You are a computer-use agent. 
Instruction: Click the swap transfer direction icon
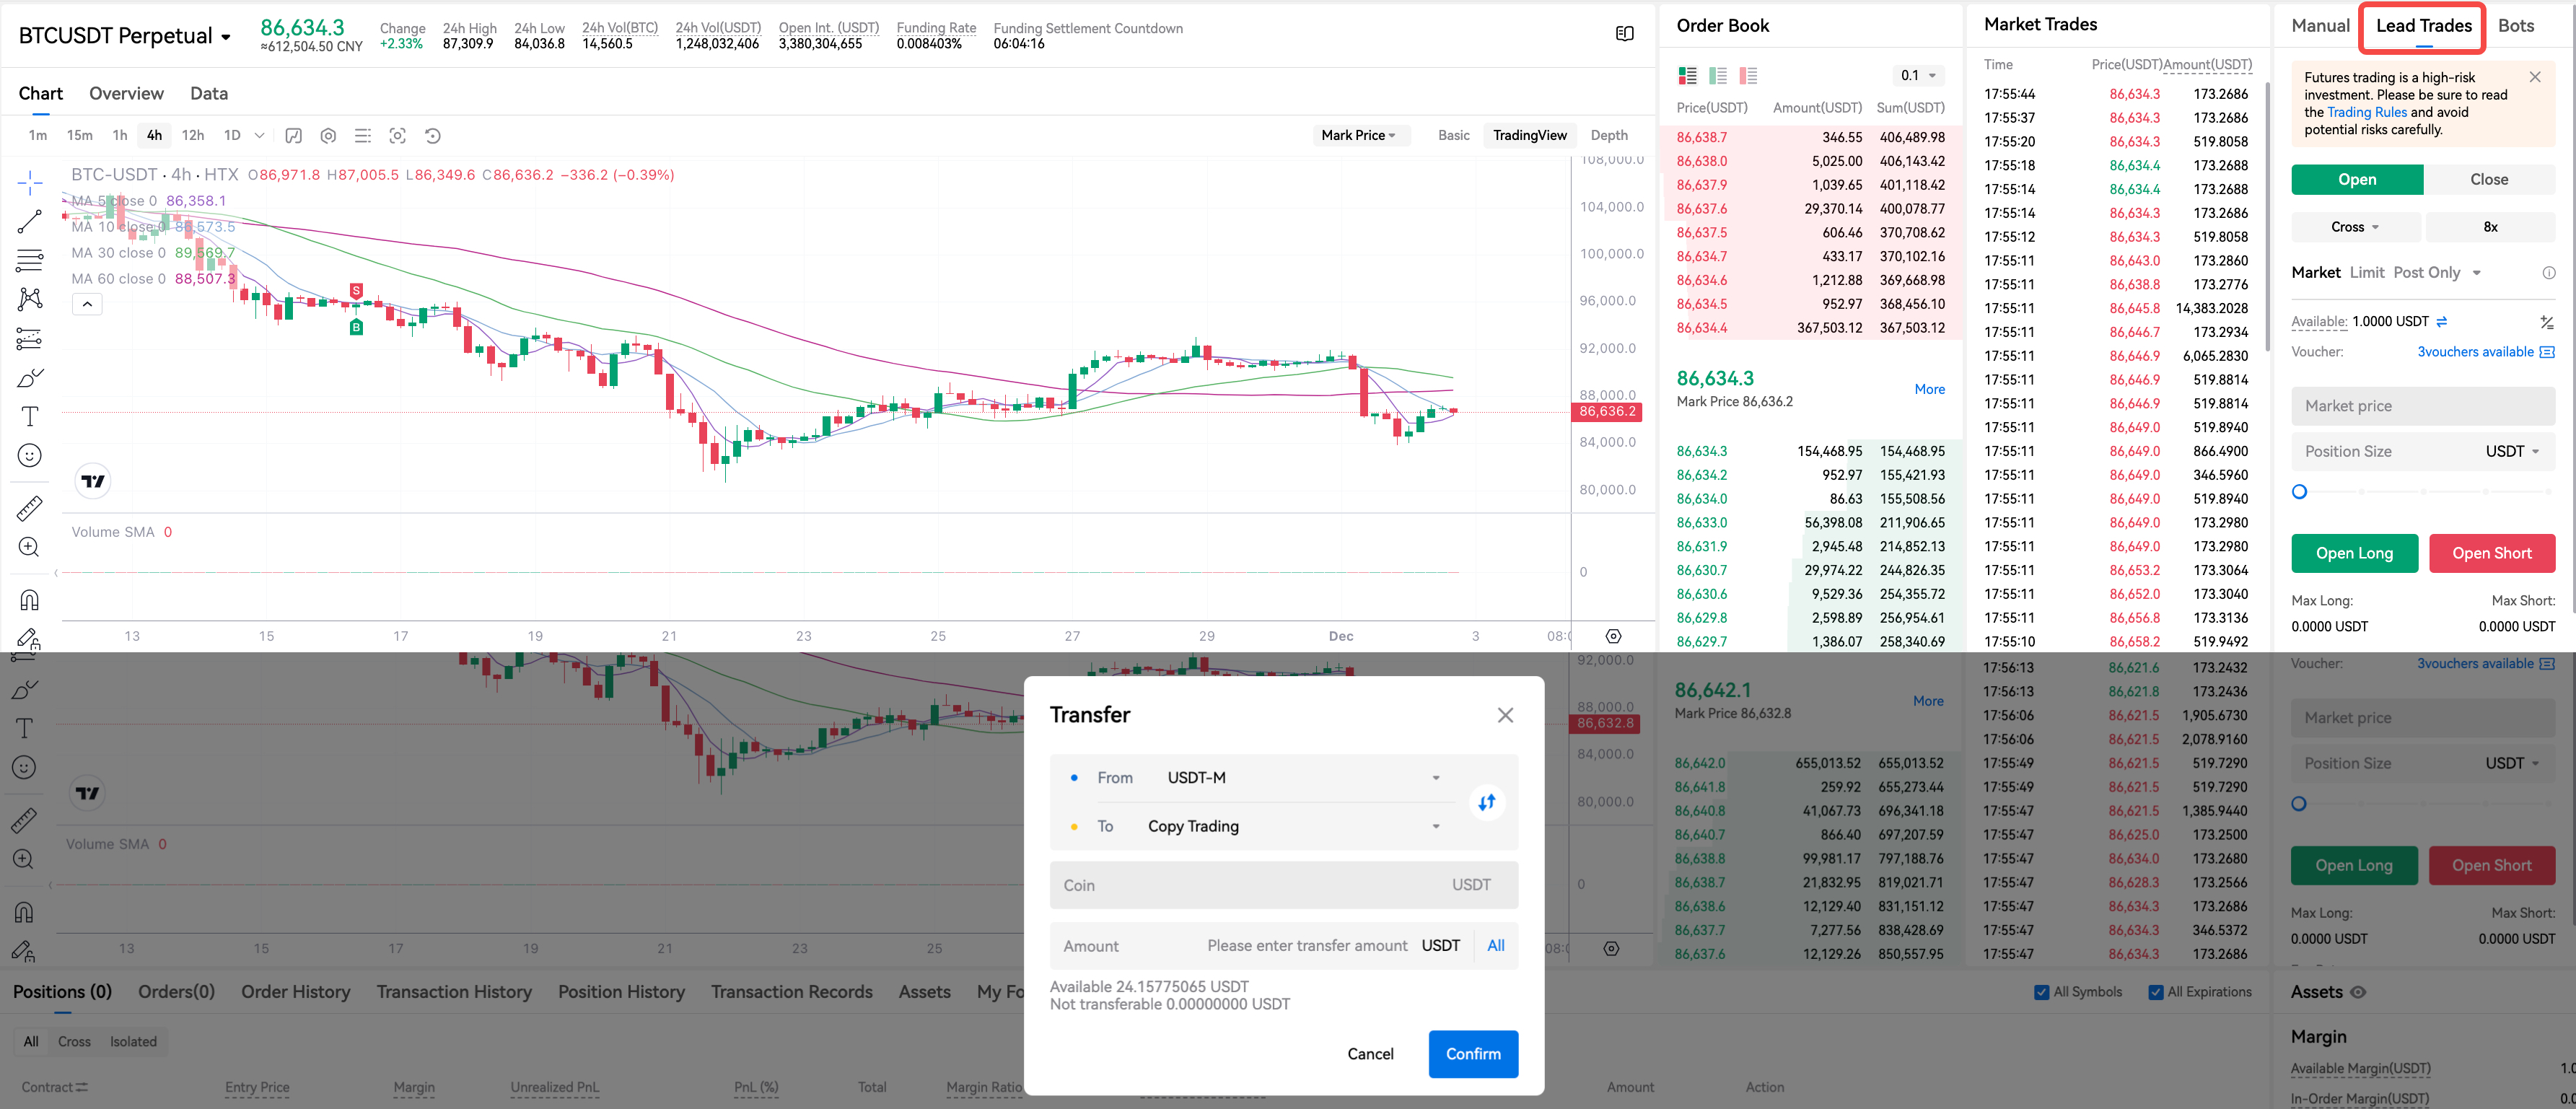(x=1487, y=802)
